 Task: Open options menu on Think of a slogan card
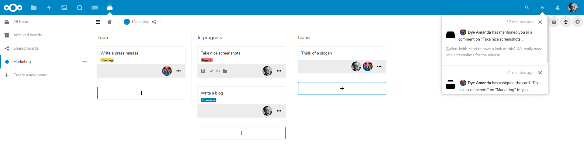click(x=379, y=66)
